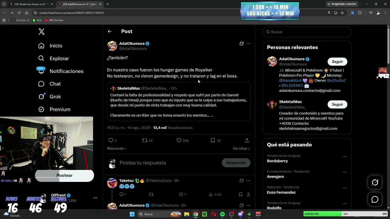The height and width of the screenshot is (219, 390).
Task: Go to Inicio home in sidebar
Action: (x=51, y=46)
